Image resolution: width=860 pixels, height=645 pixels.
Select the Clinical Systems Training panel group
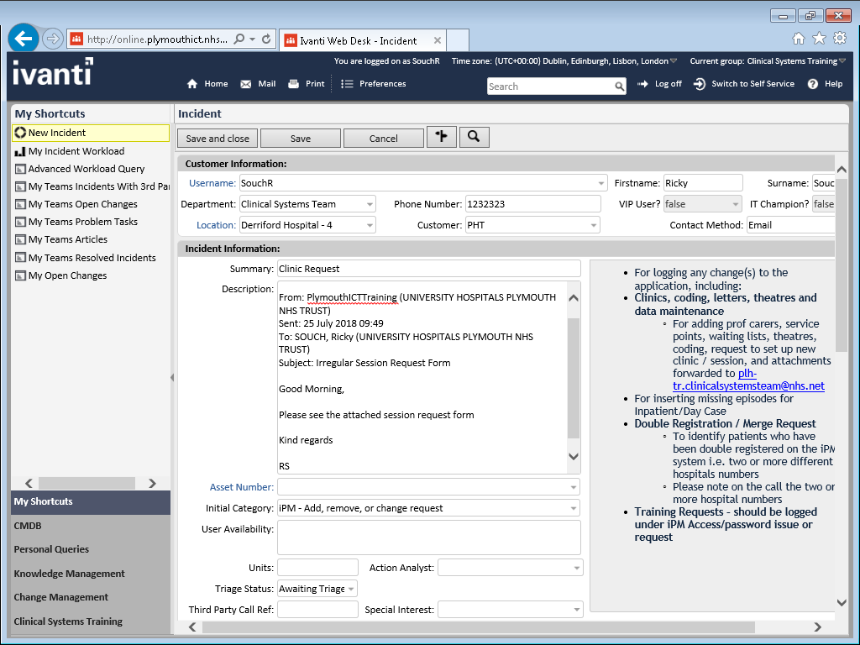[x=91, y=621]
